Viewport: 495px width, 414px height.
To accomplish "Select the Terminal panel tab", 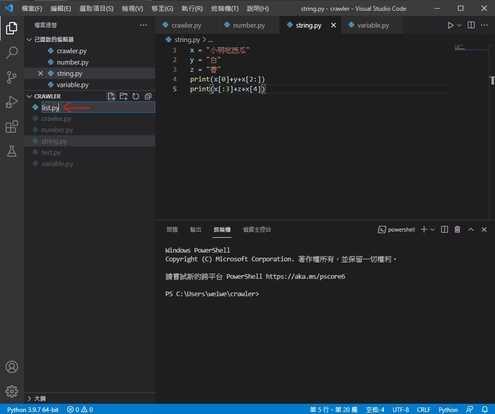I will pos(222,230).
